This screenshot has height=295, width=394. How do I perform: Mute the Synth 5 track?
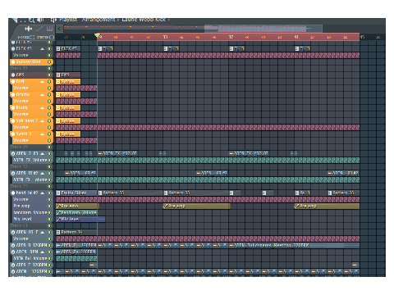click(x=49, y=134)
